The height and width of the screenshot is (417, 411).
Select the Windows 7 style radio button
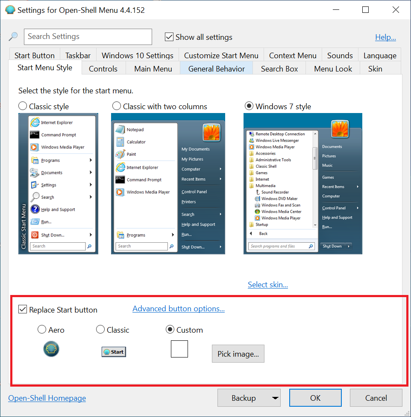tap(249, 106)
